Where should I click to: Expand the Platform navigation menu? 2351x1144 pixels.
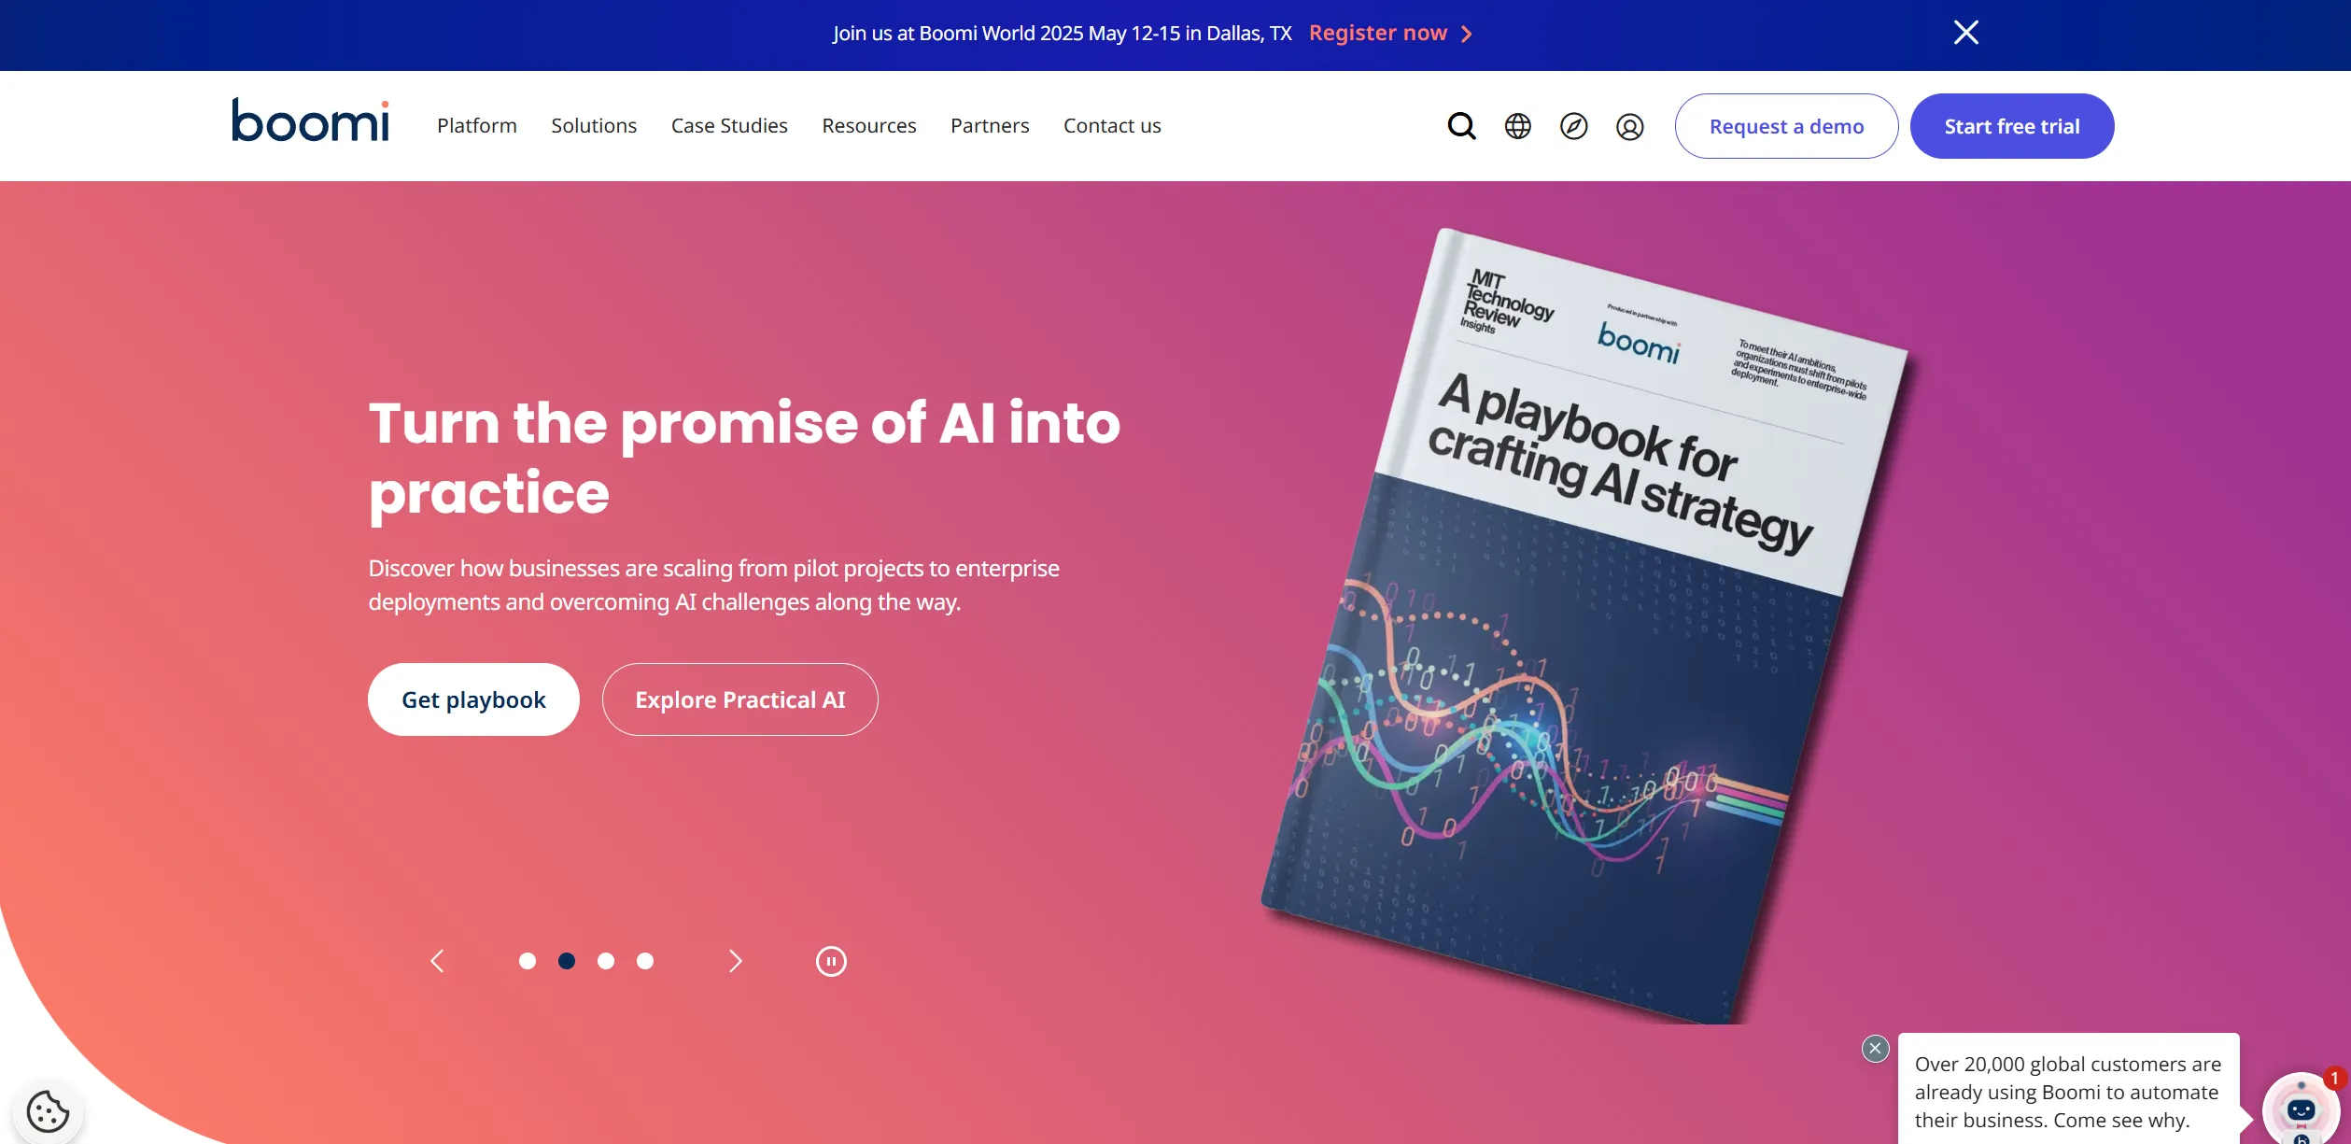click(x=477, y=126)
